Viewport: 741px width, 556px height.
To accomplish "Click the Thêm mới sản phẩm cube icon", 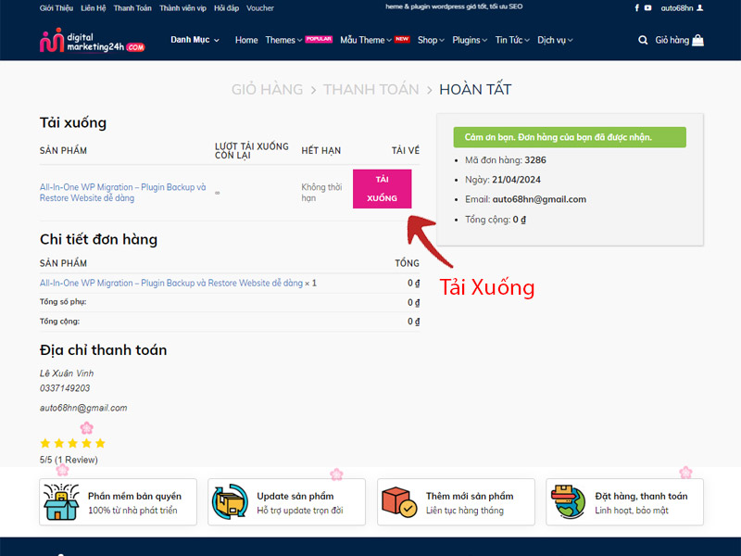I will click(399, 502).
